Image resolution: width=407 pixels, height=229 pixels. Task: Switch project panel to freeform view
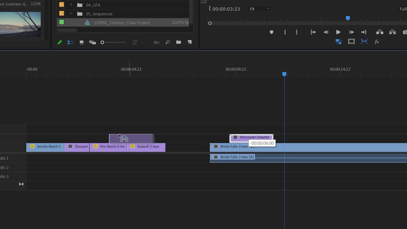pyautogui.click(x=93, y=42)
